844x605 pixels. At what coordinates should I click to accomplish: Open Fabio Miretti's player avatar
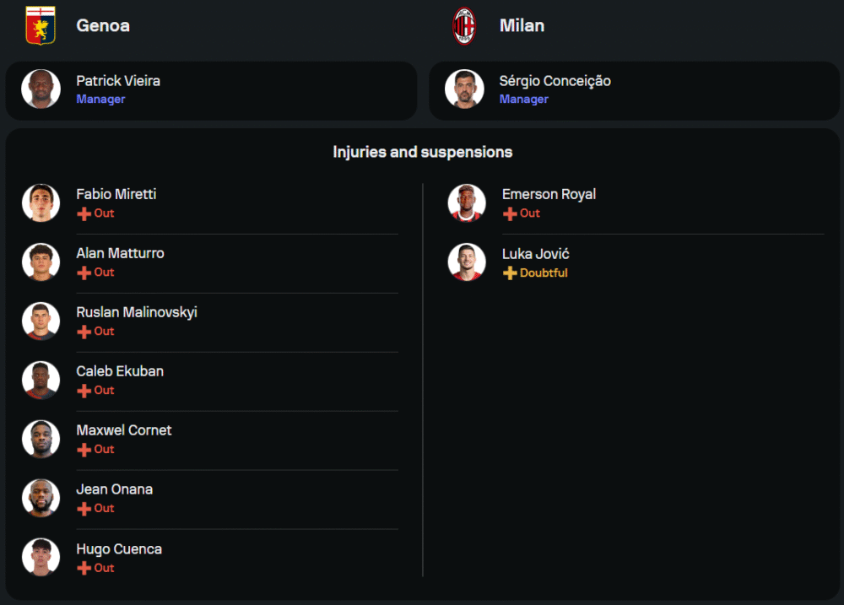pyautogui.click(x=41, y=203)
